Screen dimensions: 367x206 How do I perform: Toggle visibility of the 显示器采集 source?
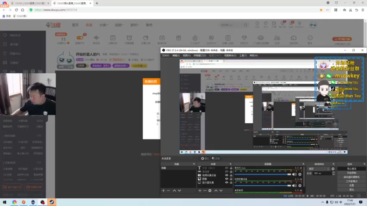[227, 182]
